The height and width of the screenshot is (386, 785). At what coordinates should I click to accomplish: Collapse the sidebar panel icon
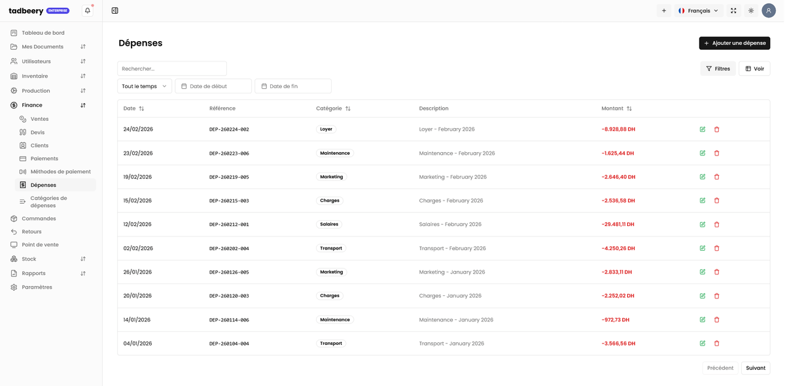[115, 10]
